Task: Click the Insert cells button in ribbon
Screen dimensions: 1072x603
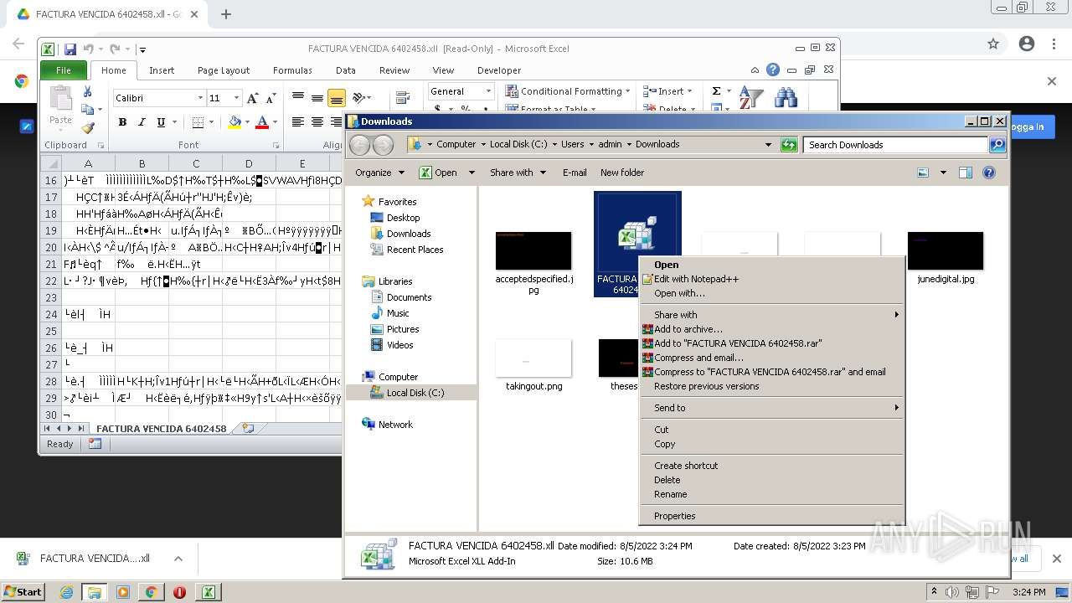Action: point(667,91)
